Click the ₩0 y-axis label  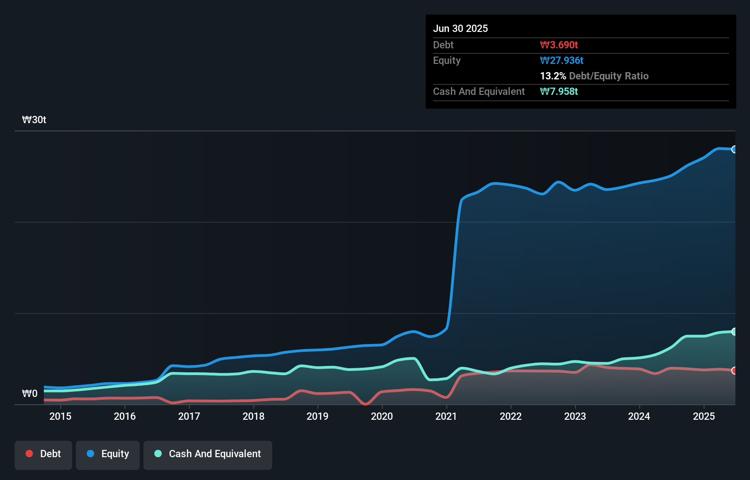pyautogui.click(x=30, y=394)
